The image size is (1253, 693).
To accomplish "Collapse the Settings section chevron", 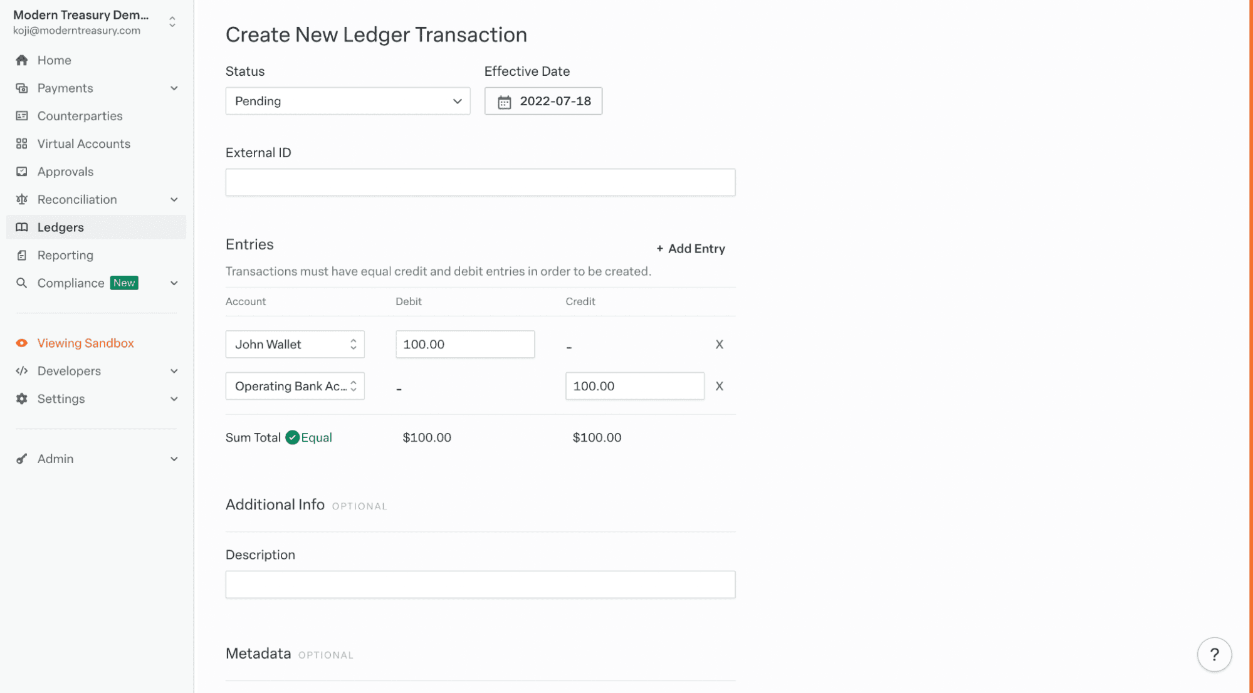I will coord(174,399).
